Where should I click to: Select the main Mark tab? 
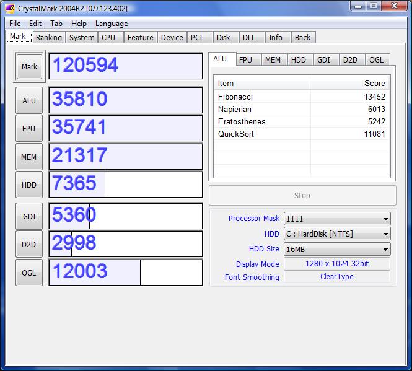pos(19,37)
